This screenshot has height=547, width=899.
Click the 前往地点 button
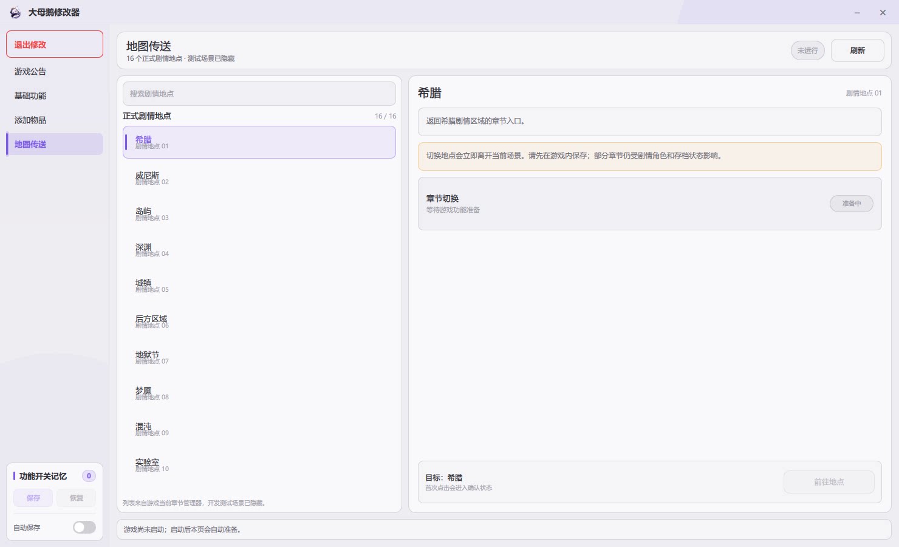tap(829, 482)
